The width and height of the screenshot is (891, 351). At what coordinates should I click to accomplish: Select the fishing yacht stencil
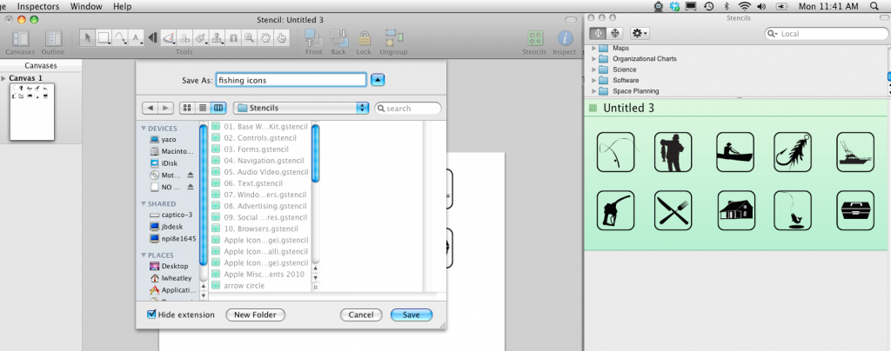(x=855, y=152)
